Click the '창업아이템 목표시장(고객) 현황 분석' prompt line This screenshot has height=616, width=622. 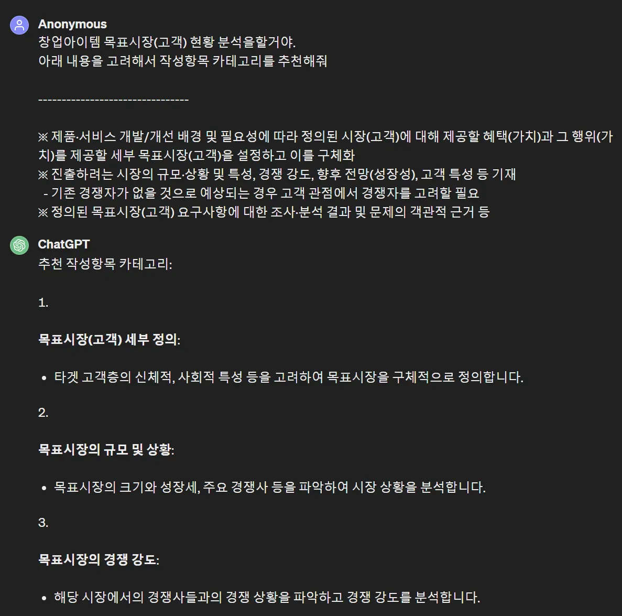(167, 42)
